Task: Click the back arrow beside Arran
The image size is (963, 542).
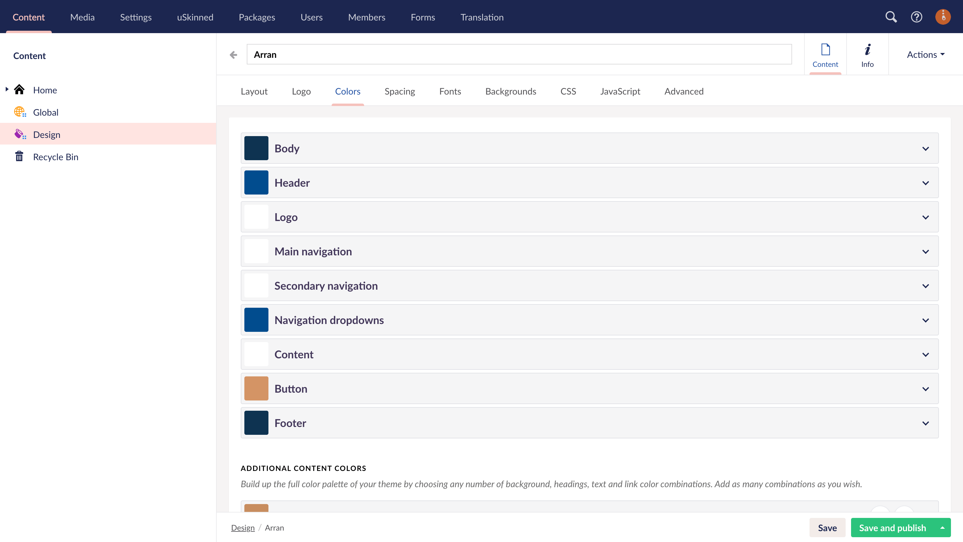Action: (x=233, y=55)
